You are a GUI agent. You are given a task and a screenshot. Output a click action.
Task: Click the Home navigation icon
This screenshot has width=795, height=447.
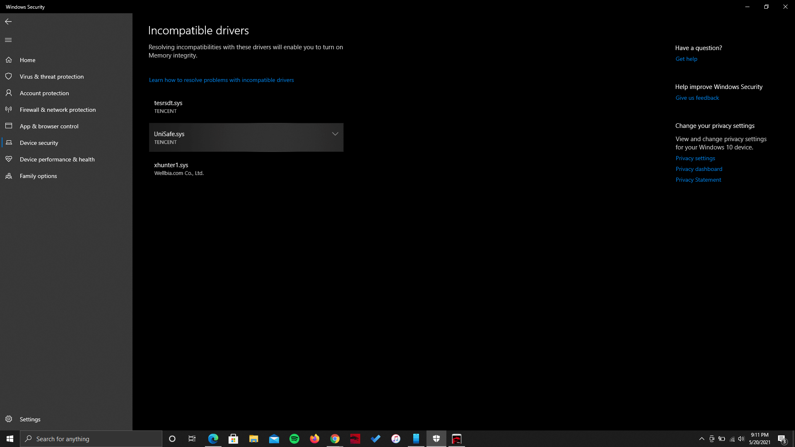pyautogui.click(x=9, y=60)
